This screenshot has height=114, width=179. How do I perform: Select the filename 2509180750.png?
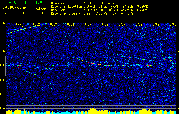pos(15,7)
